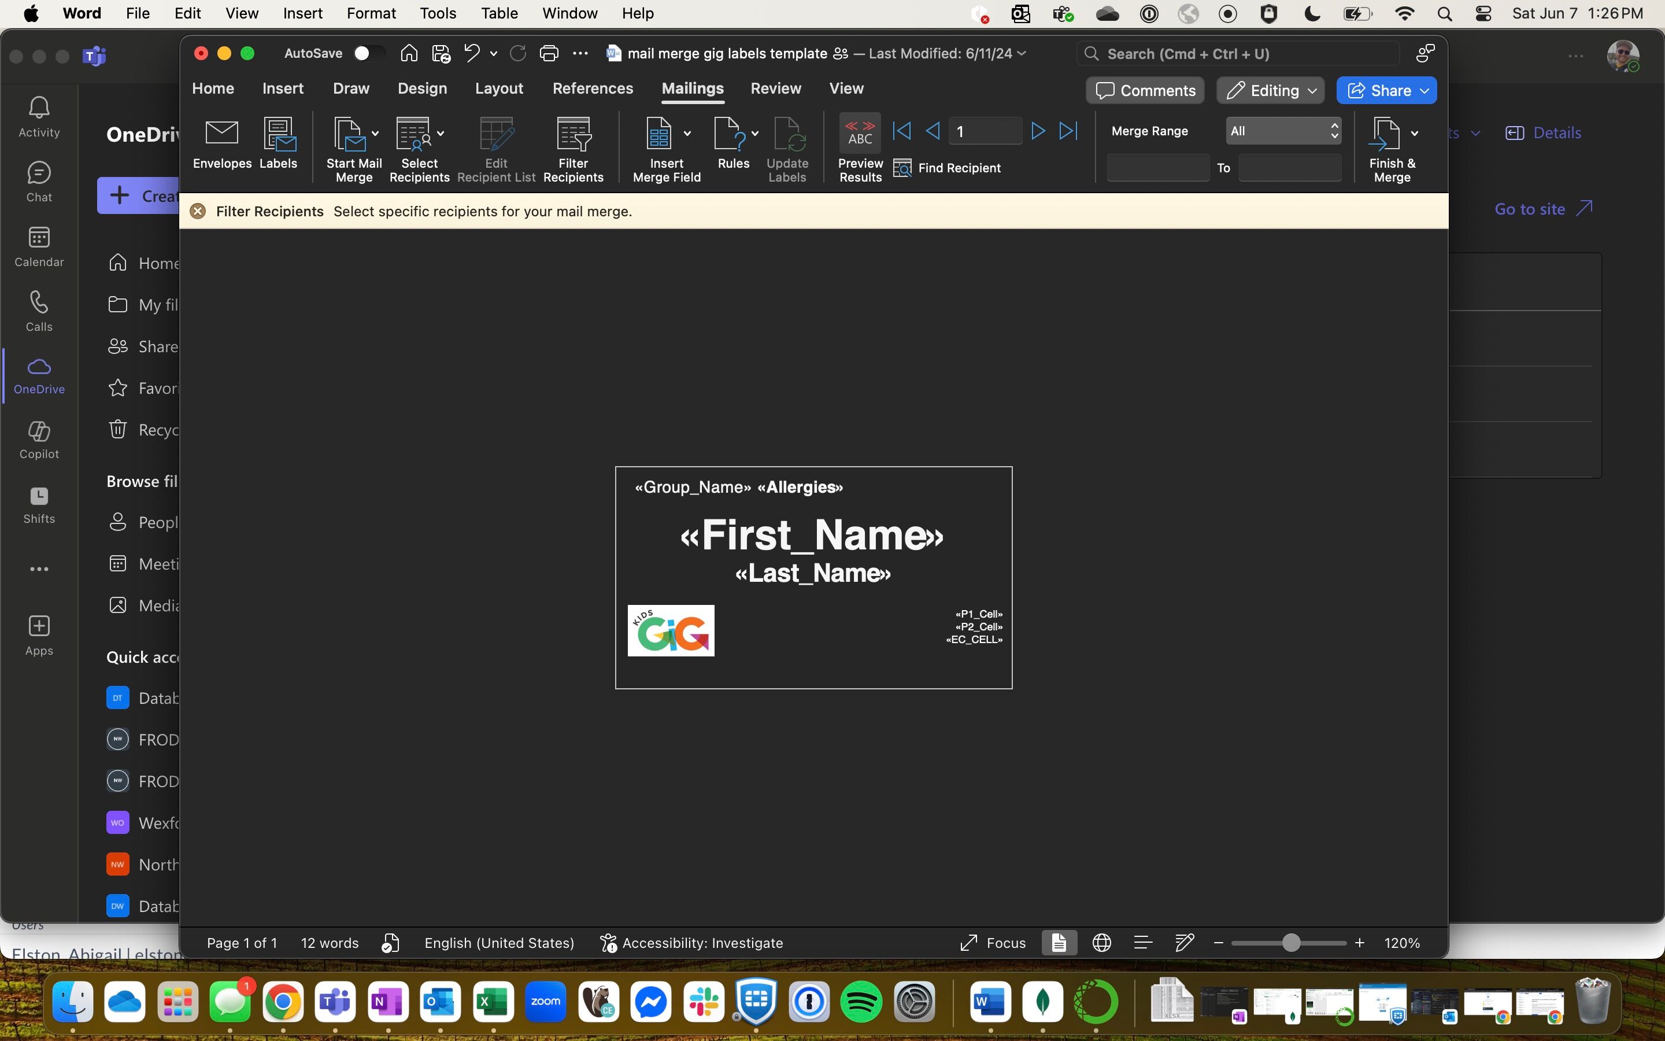Jump to the first merge record
1665x1041 pixels.
902,131
